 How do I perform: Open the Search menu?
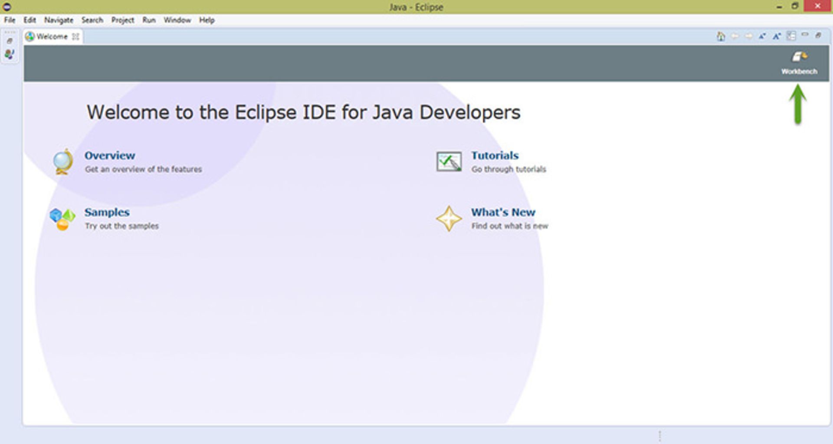pos(92,20)
